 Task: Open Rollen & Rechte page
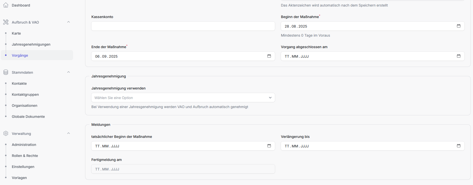tap(25, 156)
